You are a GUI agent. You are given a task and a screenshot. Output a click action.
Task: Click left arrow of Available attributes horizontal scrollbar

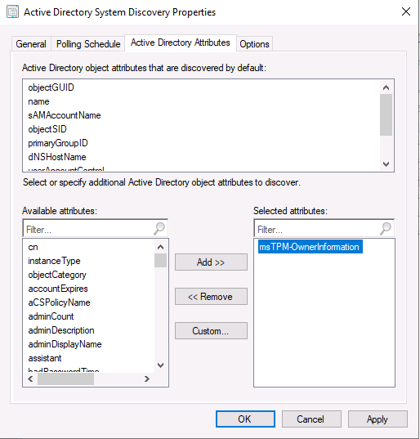pyautogui.click(x=30, y=379)
